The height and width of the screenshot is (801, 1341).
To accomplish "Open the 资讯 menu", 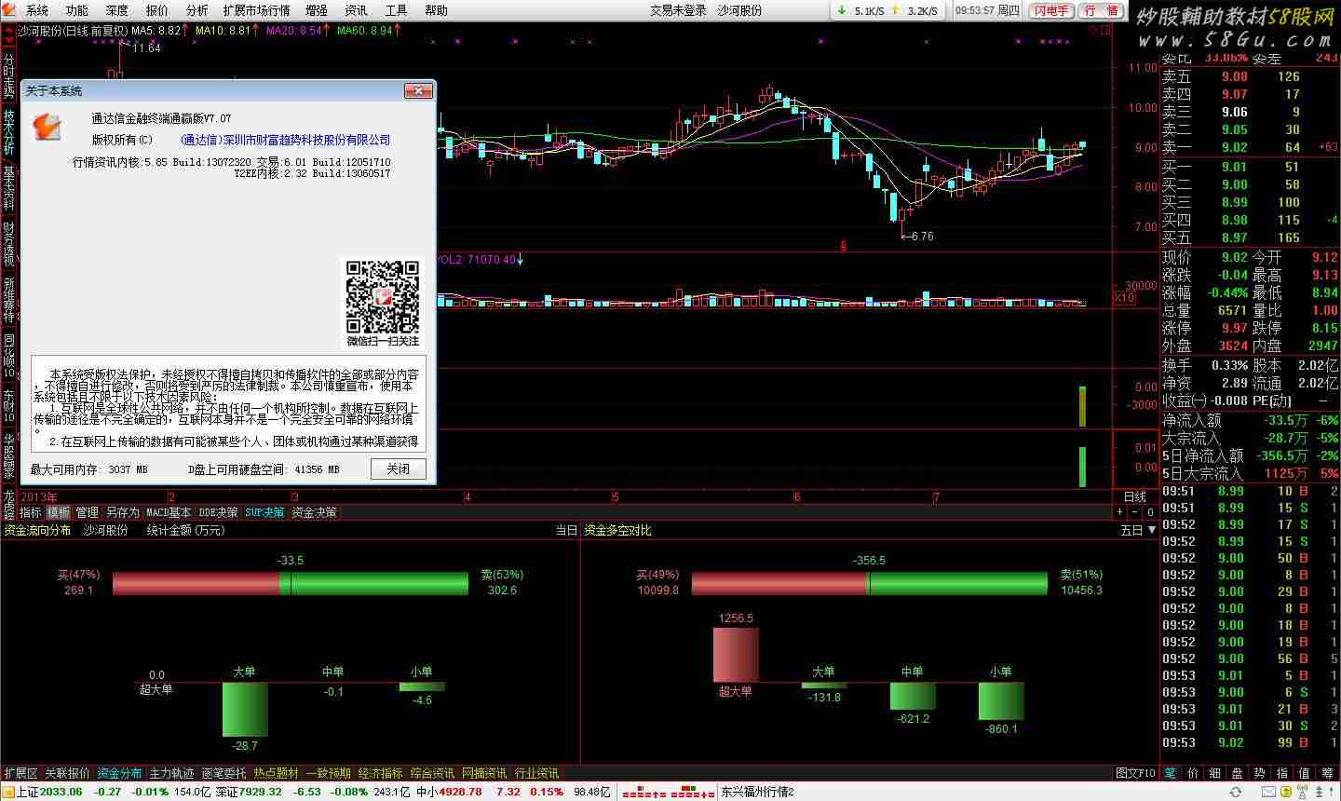I will (x=356, y=10).
